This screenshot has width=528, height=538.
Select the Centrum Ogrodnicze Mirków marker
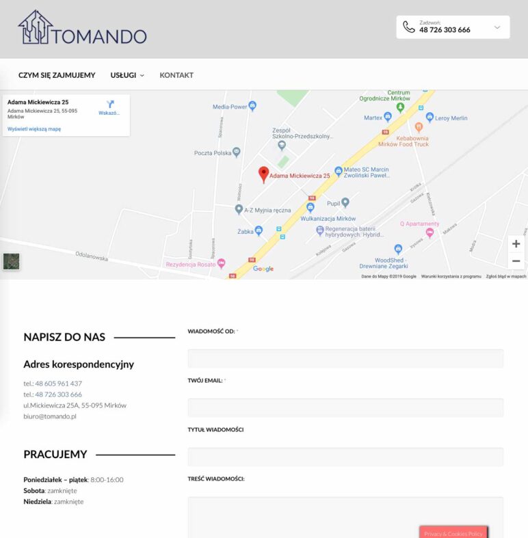400,107
